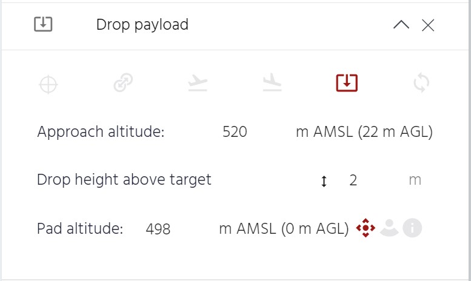Click the person location icon near pad altitude
The image size is (471, 281).
[389, 228]
